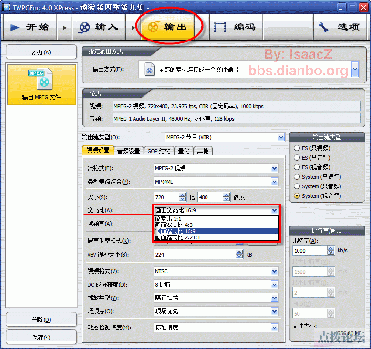Select 画面宽高比 16:9 highlighted option
The height and width of the screenshot is (349, 371).
[x=216, y=231]
